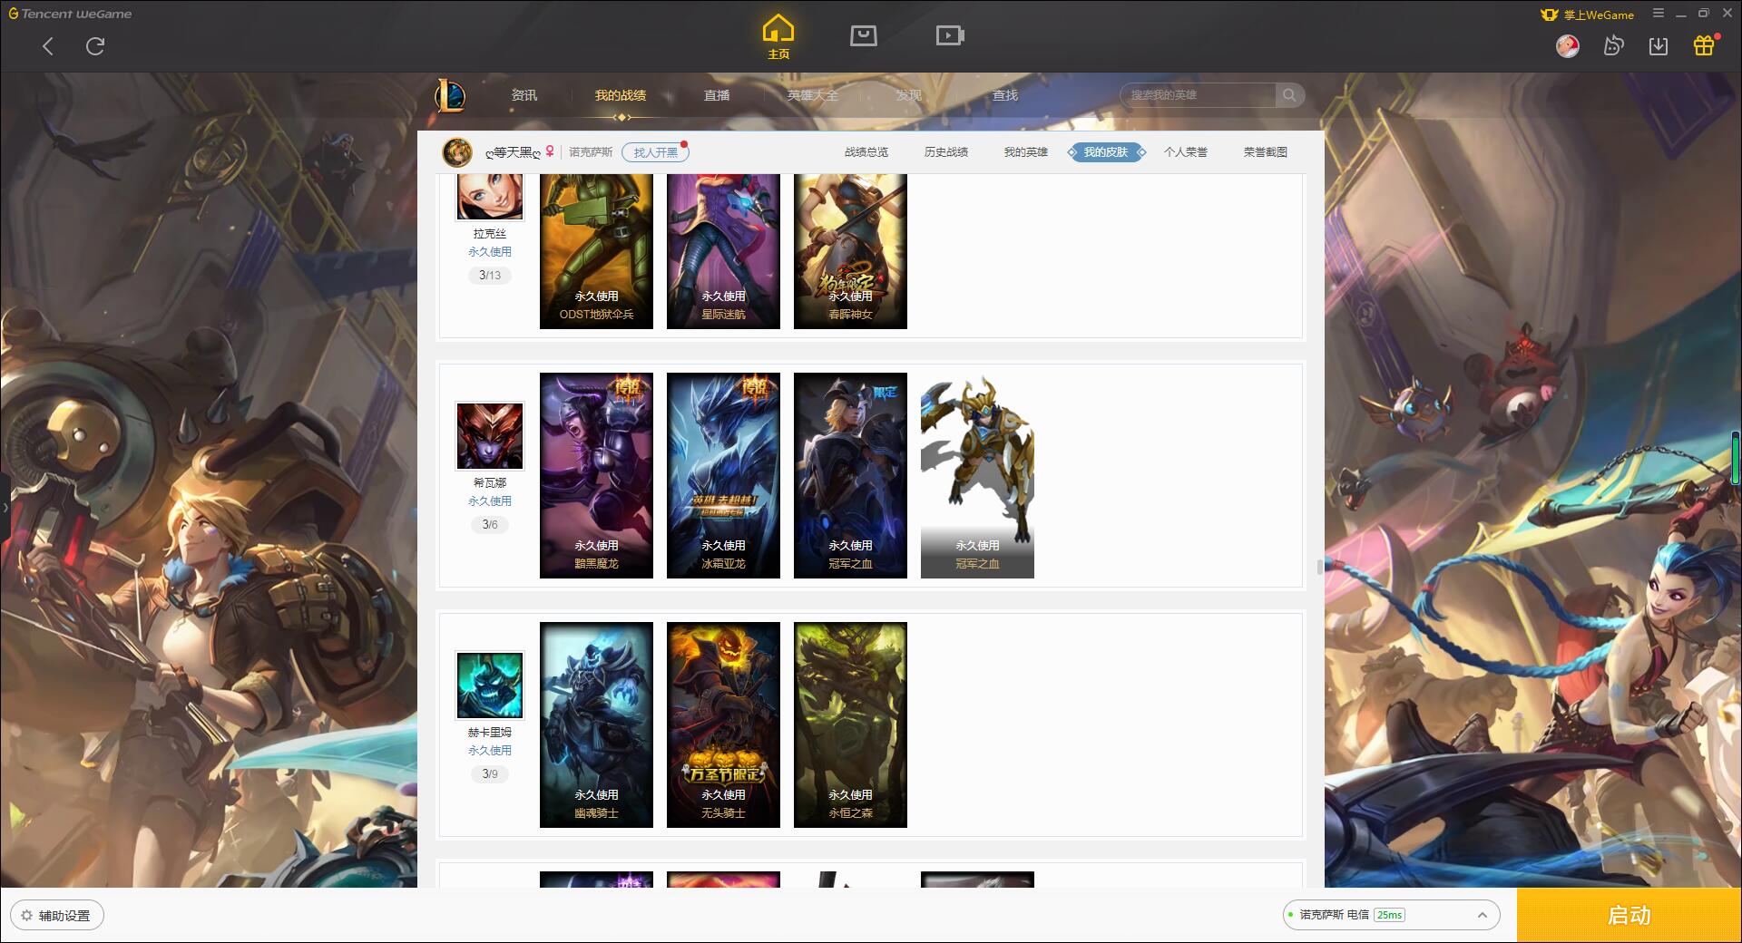
Task: Open the 春晖神女 skin card
Action: pos(850,251)
